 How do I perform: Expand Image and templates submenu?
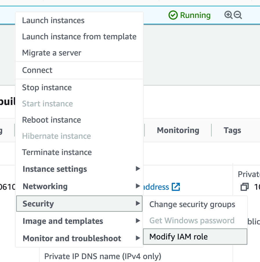coord(79,221)
